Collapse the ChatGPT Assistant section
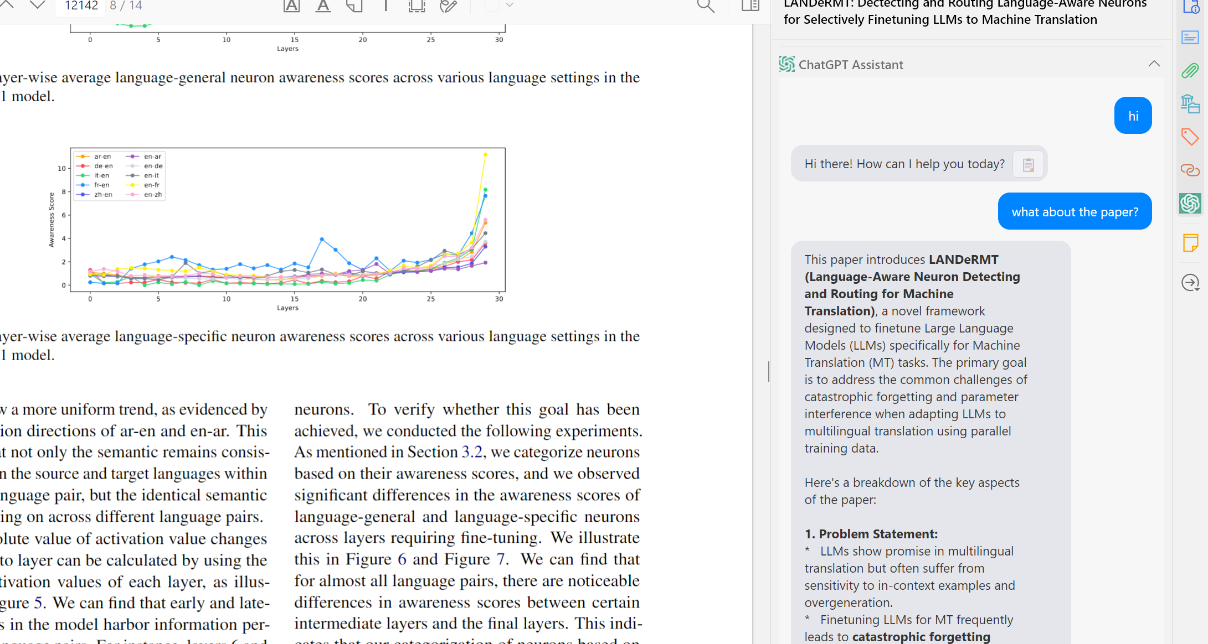Screen dimensions: 1208x644 [x=1154, y=64]
